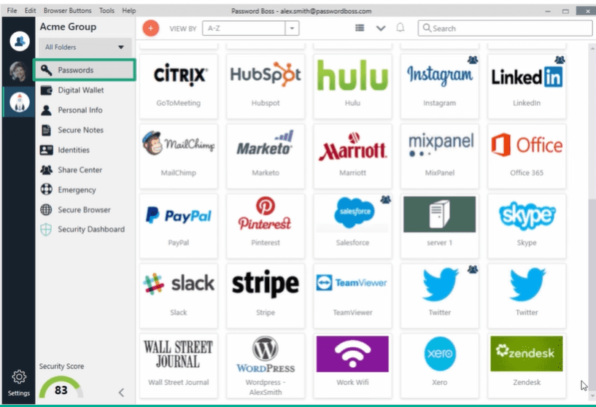
Task: Select the photo profile avatar
Action: (19, 71)
